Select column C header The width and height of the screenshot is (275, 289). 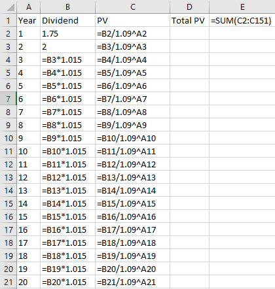point(132,7)
